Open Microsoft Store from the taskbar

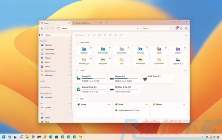point(57,137)
